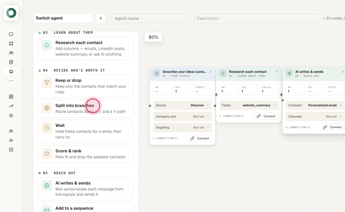Click OUT value on Describe your ideal customer node
Screen dimensions: 345x212
[182, 89]
